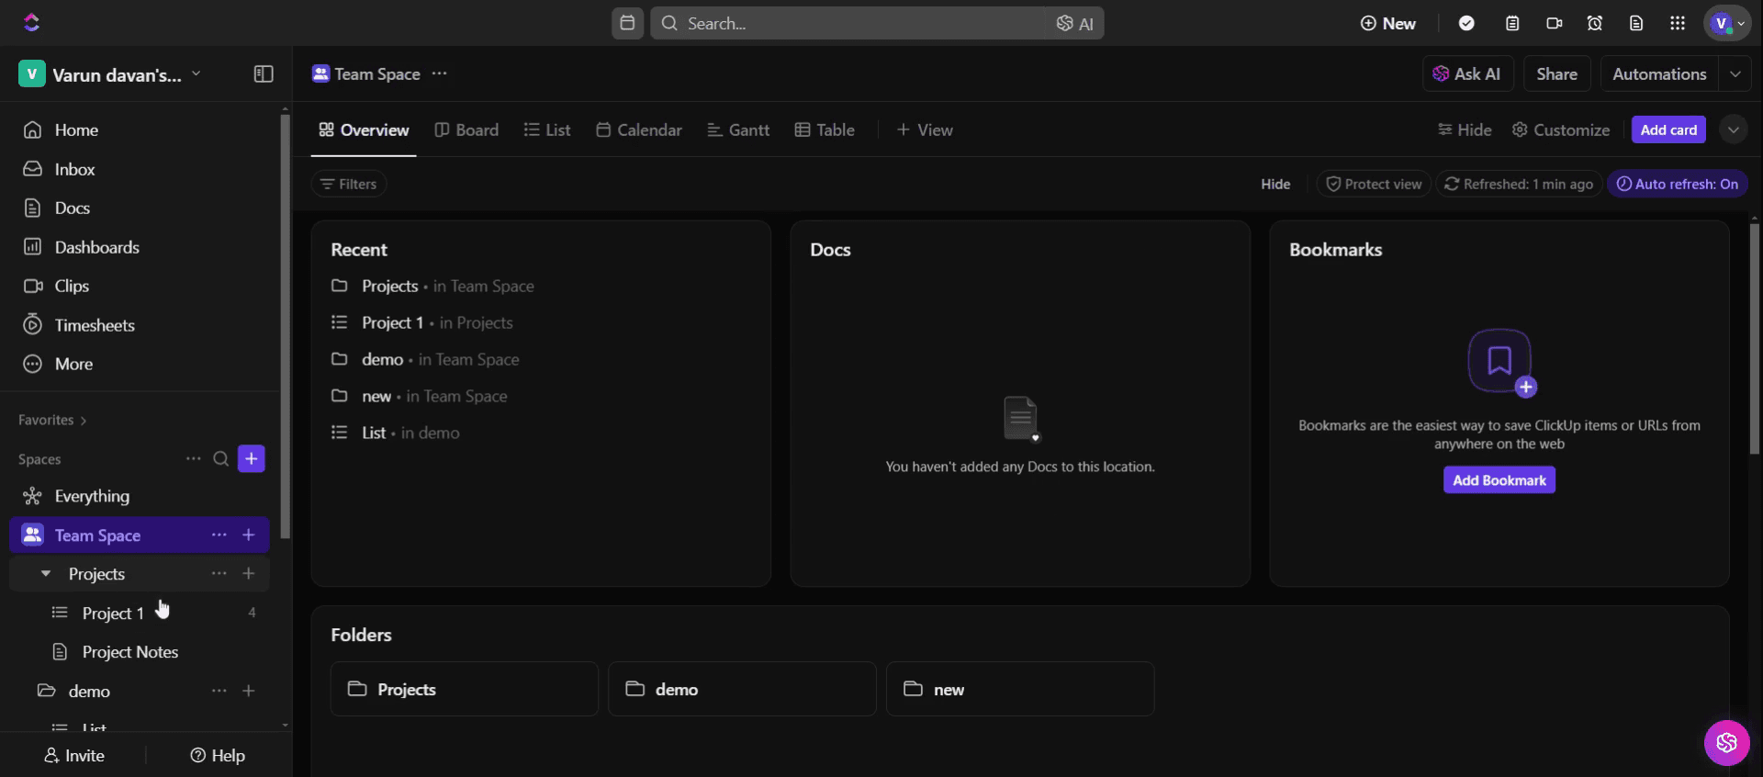The height and width of the screenshot is (777, 1763).
Task: Add list to Projects folder with plus
Action: point(249,573)
